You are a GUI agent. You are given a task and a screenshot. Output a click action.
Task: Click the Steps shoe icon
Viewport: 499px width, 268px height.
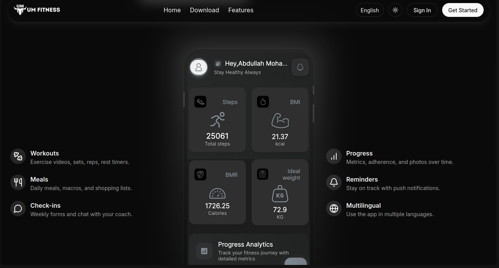[x=200, y=102]
